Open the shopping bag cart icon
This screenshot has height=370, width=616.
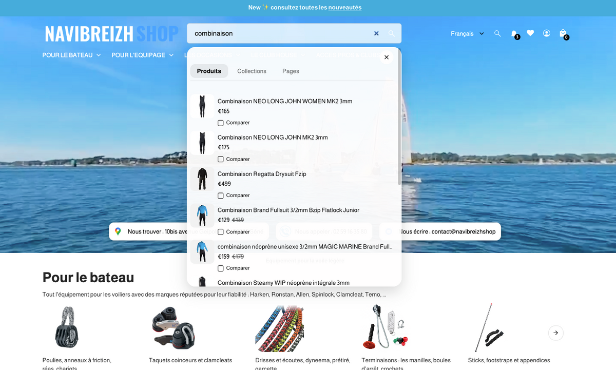(x=563, y=34)
